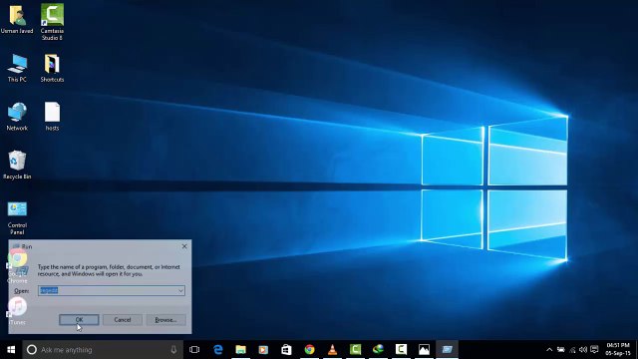Open Task View from the taskbar
Screen dimensions: 638x359
[x=194, y=350]
